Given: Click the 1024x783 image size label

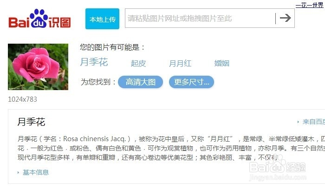Looking at the screenshot, I should click(x=22, y=99).
